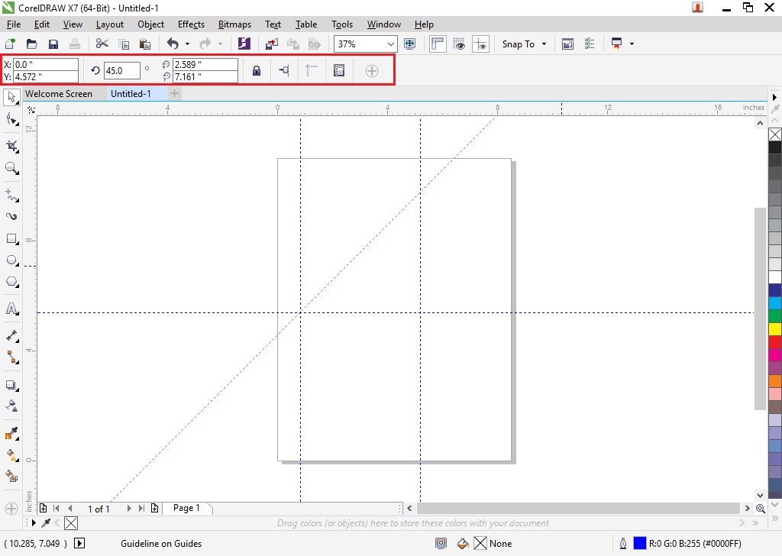Open the File menu

(x=14, y=24)
